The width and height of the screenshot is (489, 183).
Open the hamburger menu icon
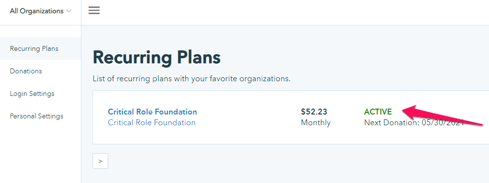(x=94, y=11)
